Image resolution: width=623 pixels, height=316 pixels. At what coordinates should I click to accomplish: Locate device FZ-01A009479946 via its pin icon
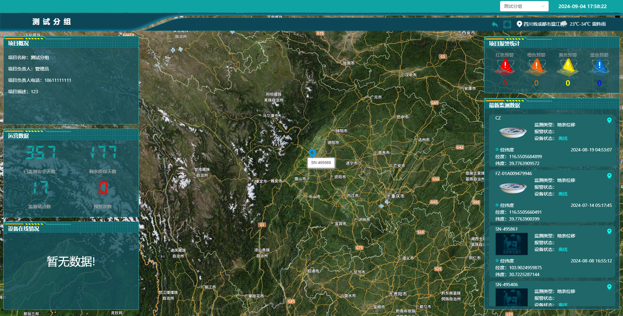[609, 176]
